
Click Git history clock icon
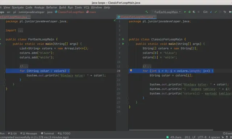pyautogui.click(x=220, y=12)
